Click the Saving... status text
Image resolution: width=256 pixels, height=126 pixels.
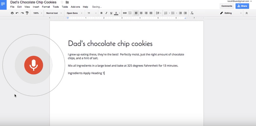(x=97, y=7)
